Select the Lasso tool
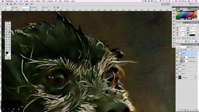199x112 pixels. pyautogui.click(x=7, y=27)
